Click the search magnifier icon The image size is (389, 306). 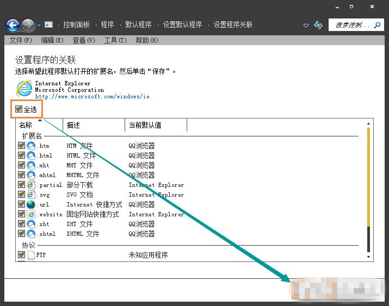[377, 25]
